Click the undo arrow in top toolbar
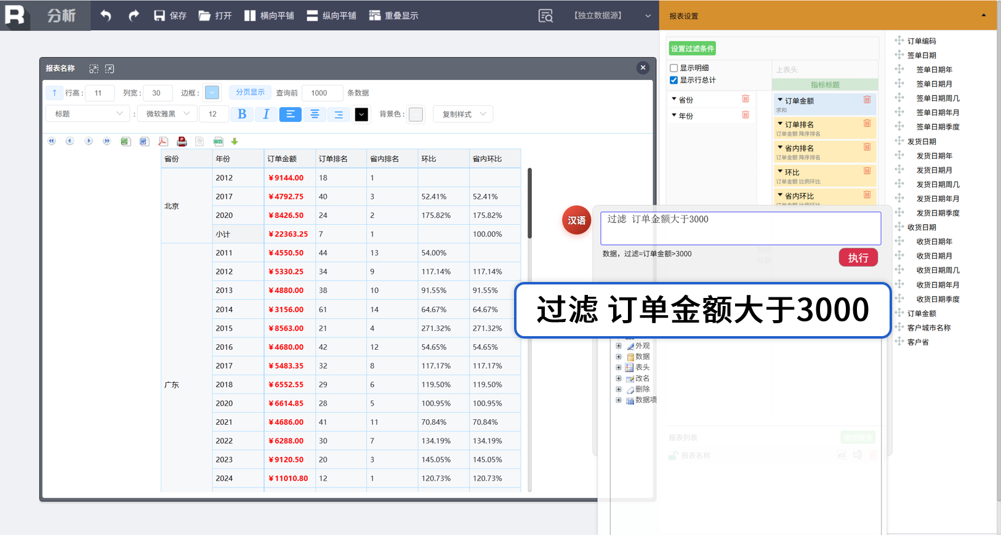The width and height of the screenshot is (1001, 535). point(106,15)
